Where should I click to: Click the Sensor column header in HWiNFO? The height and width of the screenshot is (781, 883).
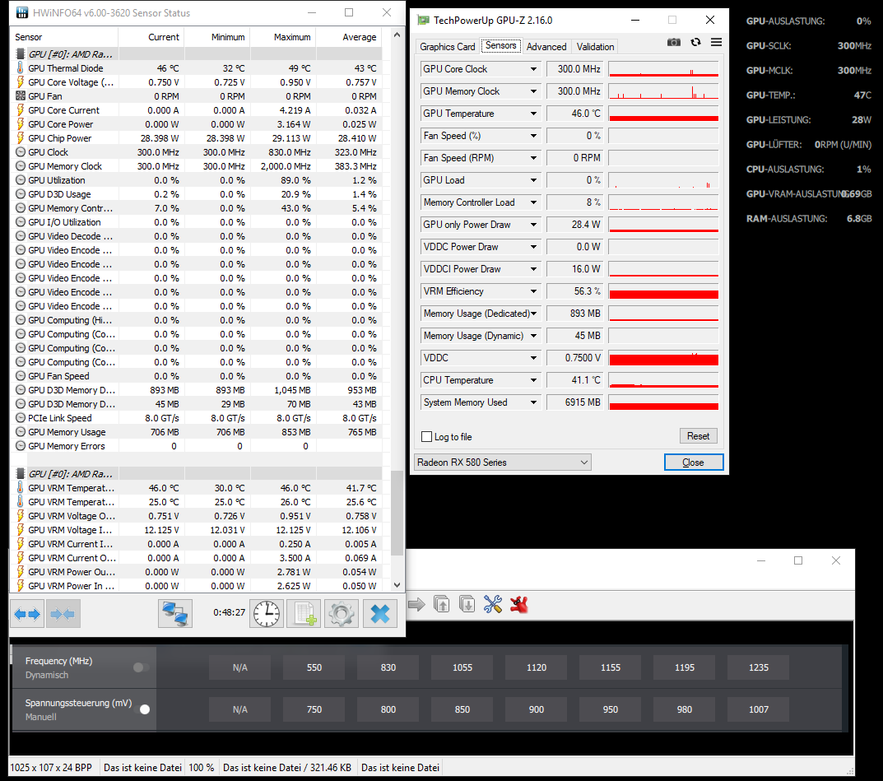64,37
